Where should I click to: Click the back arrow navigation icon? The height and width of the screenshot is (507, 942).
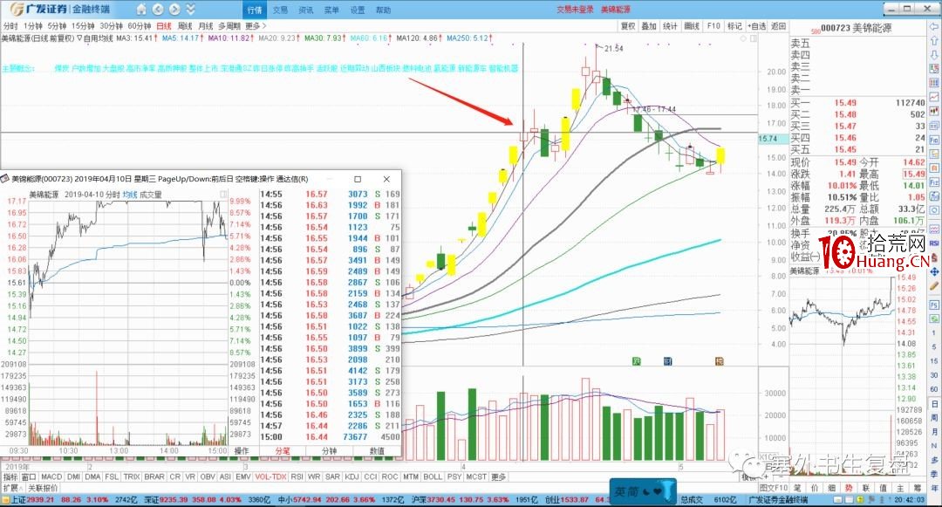(158, 9)
